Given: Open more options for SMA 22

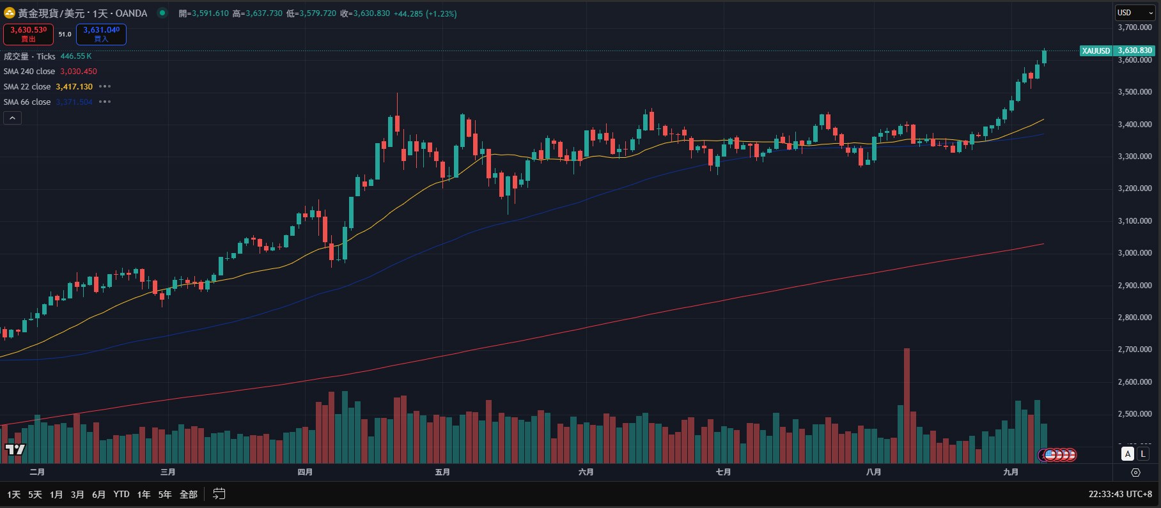Looking at the screenshot, I should coord(105,87).
